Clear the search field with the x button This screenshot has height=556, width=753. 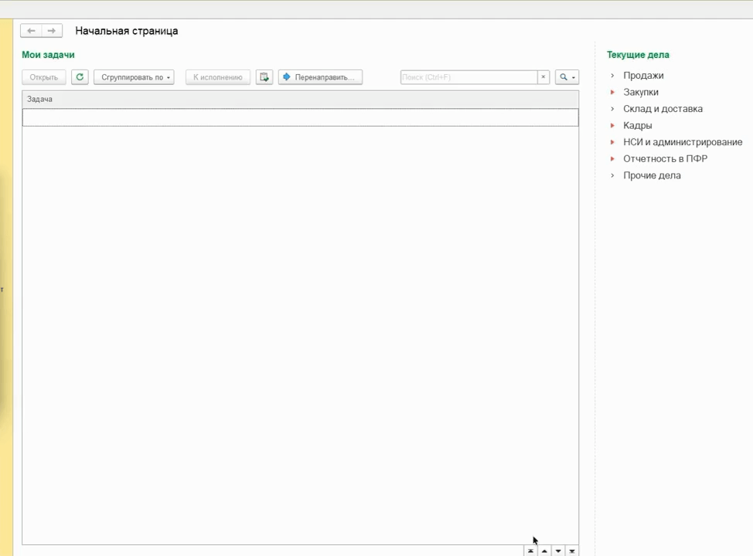click(x=543, y=77)
